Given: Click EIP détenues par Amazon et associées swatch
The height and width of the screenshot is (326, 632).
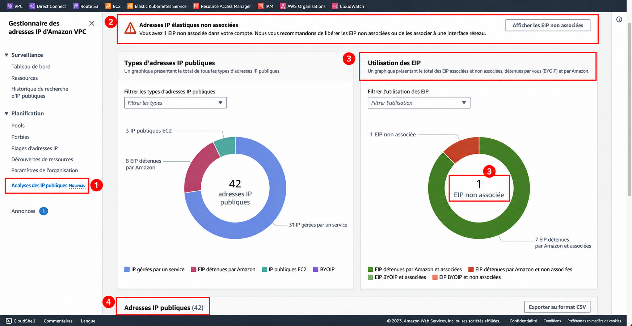Looking at the screenshot, I should tap(370, 270).
